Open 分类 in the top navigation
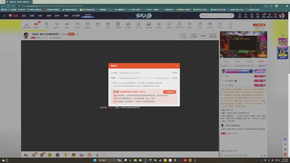The width and height of the screenshot is (290, 163). tap(40, 16)
